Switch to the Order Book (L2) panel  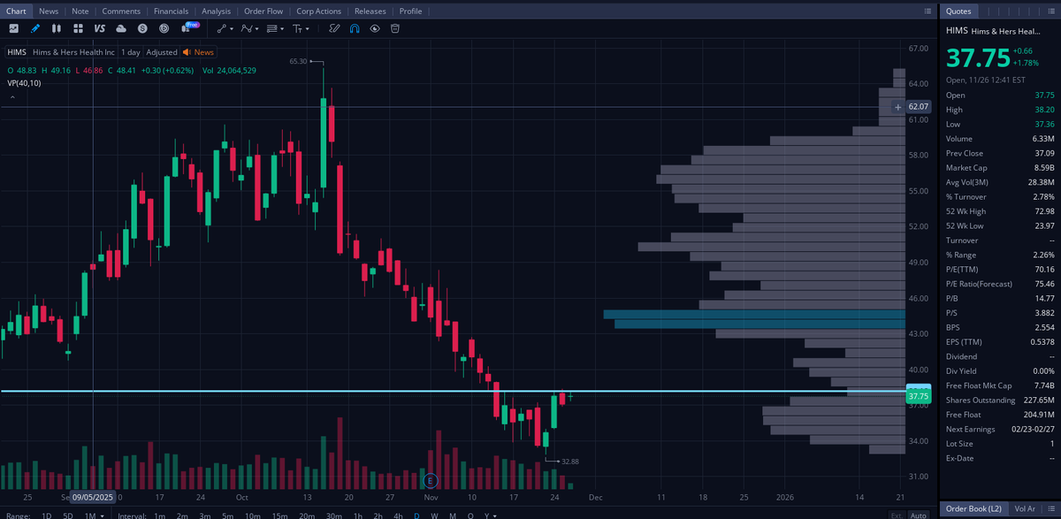coord(973,508)
